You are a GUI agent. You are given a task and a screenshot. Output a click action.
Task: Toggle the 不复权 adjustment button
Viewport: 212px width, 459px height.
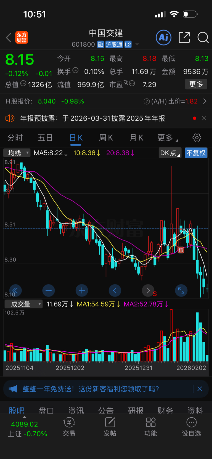(x=196, y=153)
